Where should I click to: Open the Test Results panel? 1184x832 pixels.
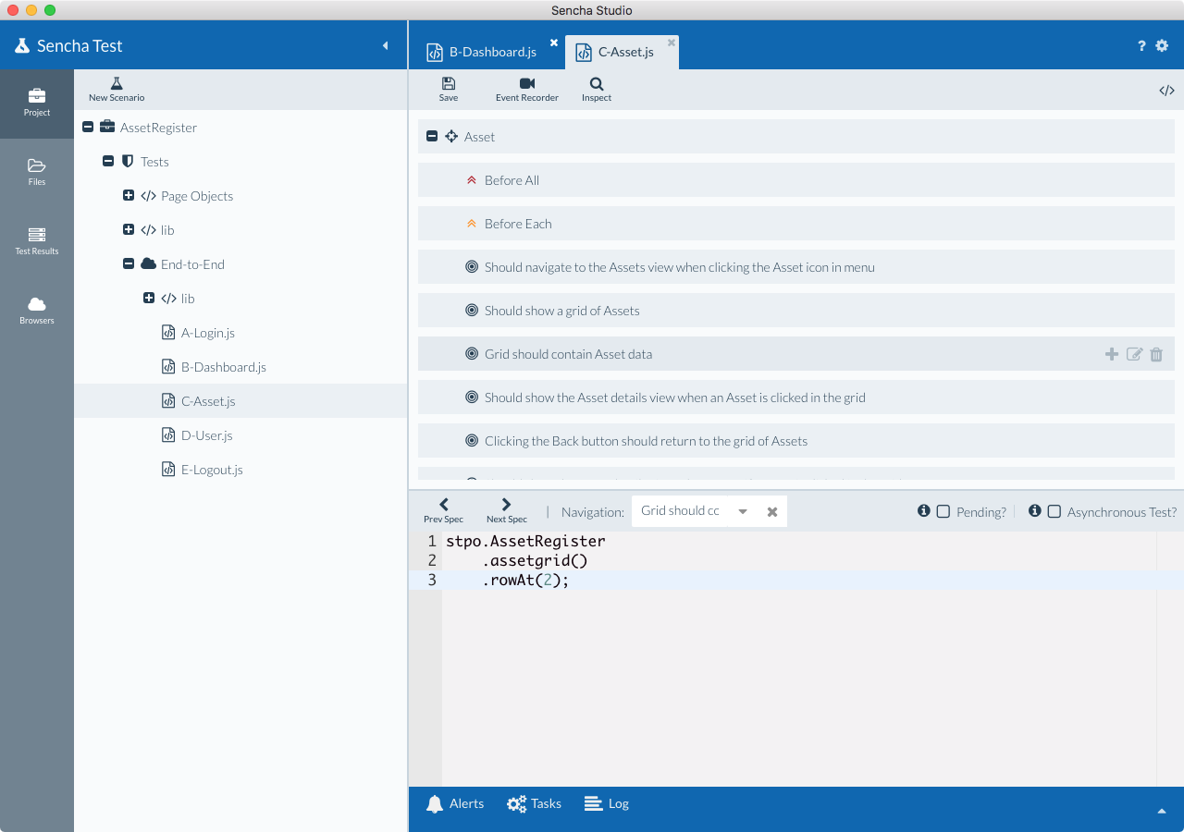pos(36,240)
